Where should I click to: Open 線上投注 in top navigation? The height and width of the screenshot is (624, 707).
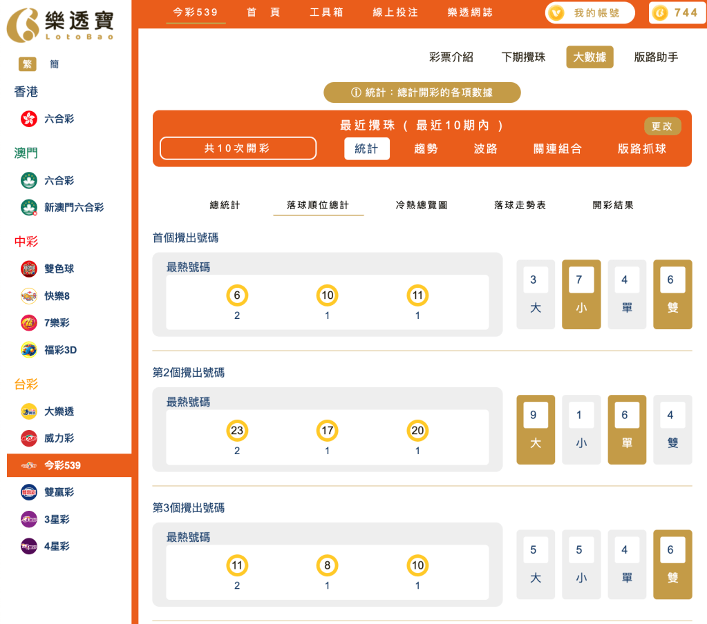(x=395, y=12)
